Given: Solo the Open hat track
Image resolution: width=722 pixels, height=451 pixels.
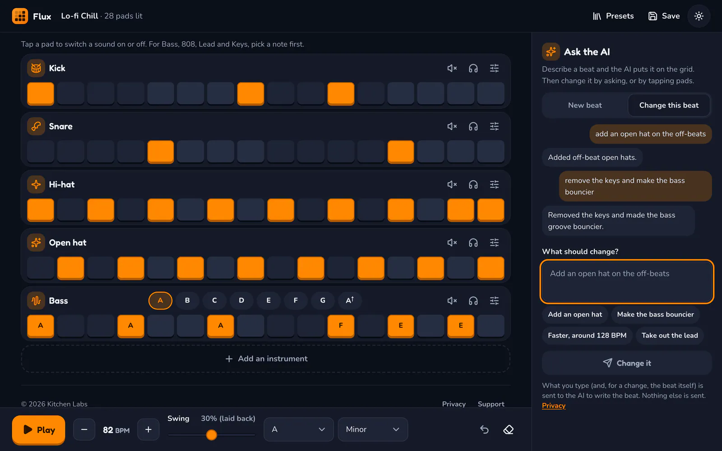Looking at the screenshot, I should tap(473, 243).
